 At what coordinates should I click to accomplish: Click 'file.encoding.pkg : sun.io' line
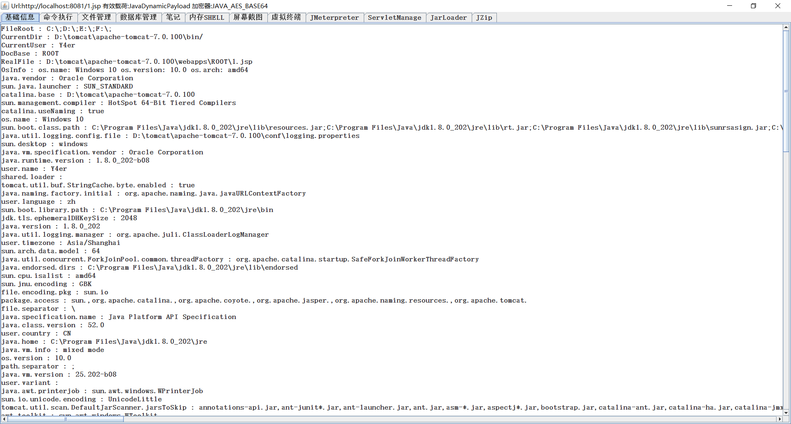point(55,292)
